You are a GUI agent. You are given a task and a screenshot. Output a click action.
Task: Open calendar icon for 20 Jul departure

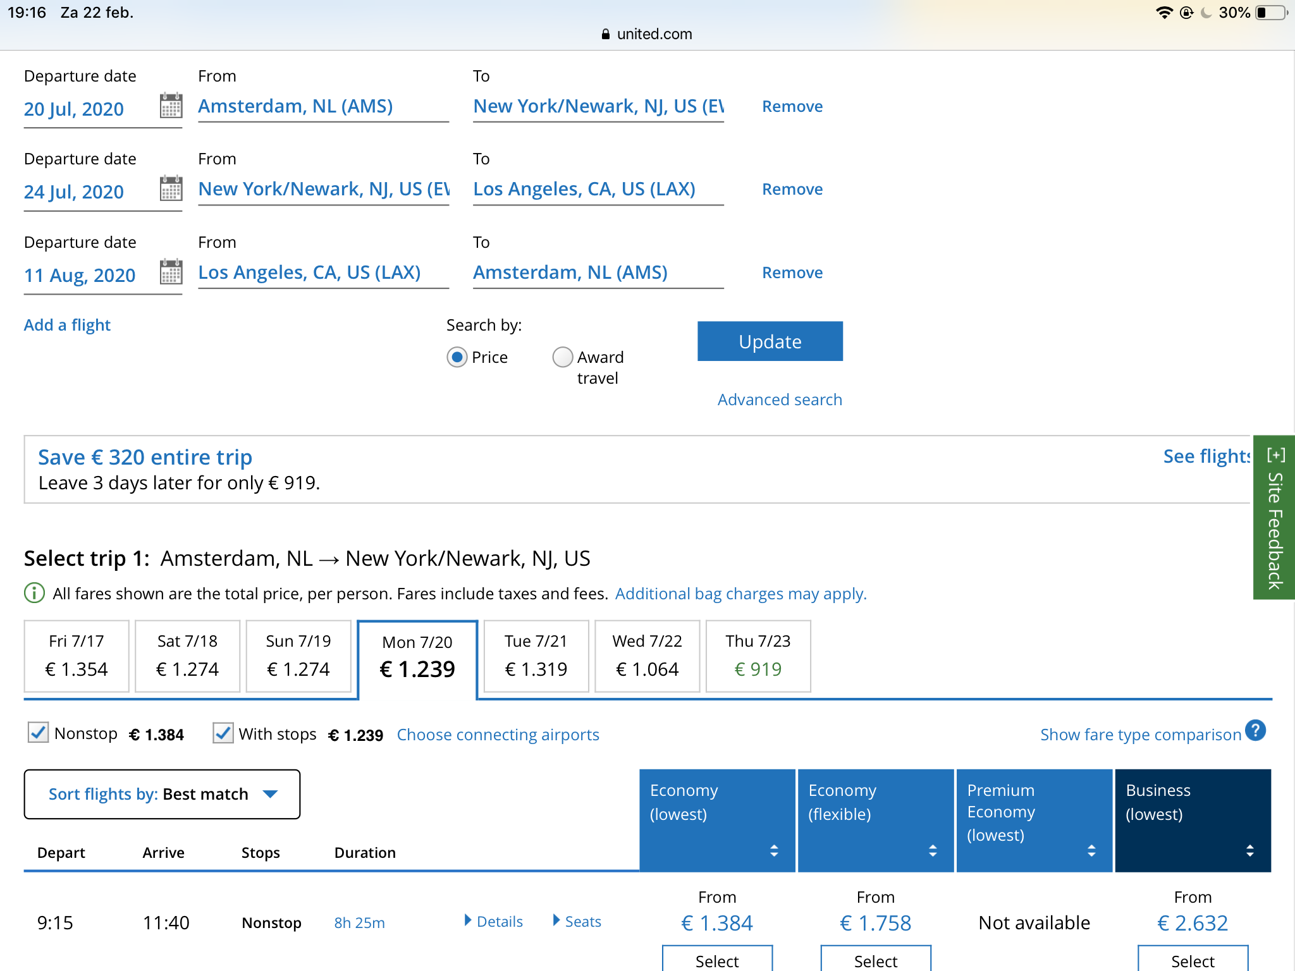(171, 106)
